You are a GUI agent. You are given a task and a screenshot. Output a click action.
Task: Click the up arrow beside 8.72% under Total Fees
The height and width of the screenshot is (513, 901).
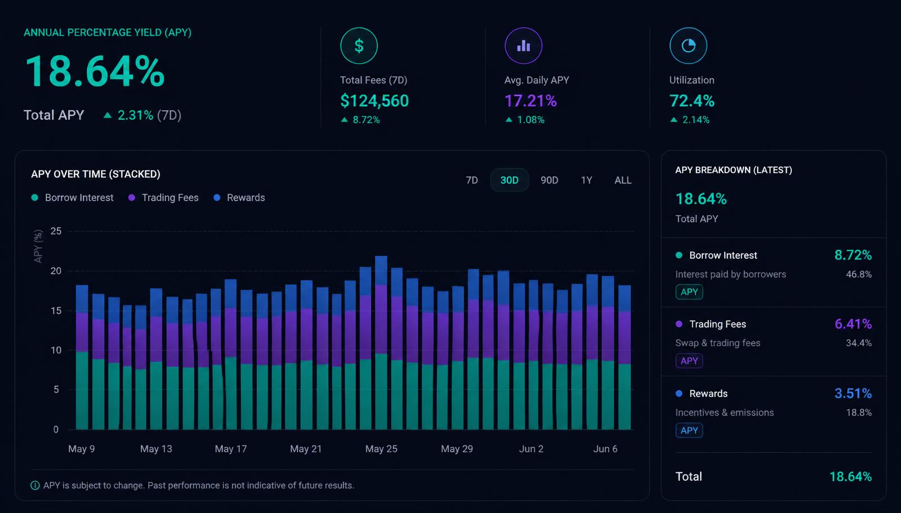tap(345, 120)
